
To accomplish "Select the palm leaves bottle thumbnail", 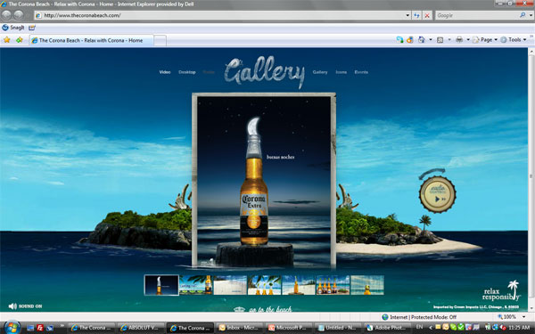I will tap(195, 285).
